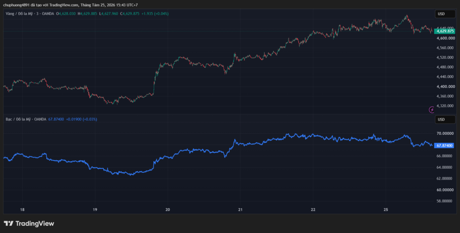Click the 4,520.000 price axis label
The image size is (460, 233).
[444, 58]
